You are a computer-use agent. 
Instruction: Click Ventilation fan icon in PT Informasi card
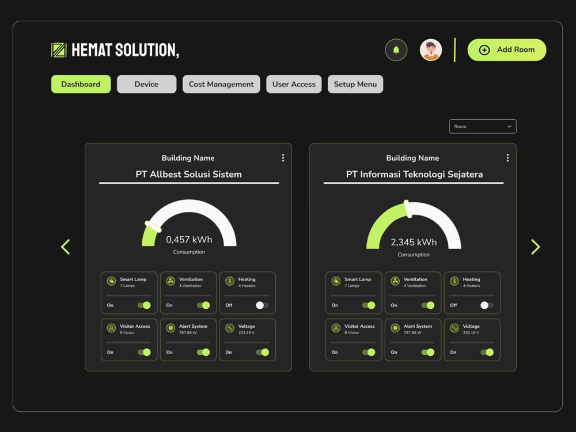pyautogui.click(x=395, y=282)
